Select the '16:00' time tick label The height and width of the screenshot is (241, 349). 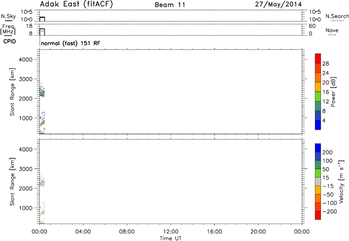click(214, 232)
